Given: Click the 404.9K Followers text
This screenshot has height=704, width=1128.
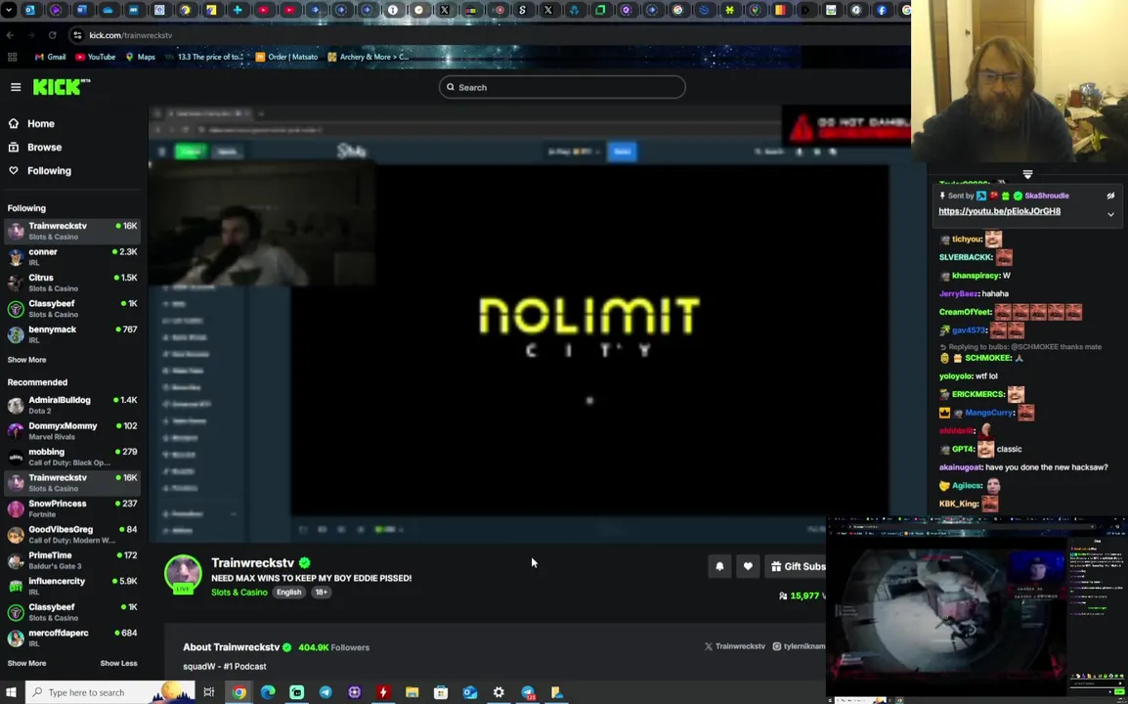Looking at the screenshot, I should tap(333, 647).
